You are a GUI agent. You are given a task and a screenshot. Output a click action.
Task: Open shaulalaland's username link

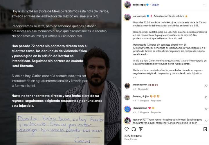coord(140,108)
